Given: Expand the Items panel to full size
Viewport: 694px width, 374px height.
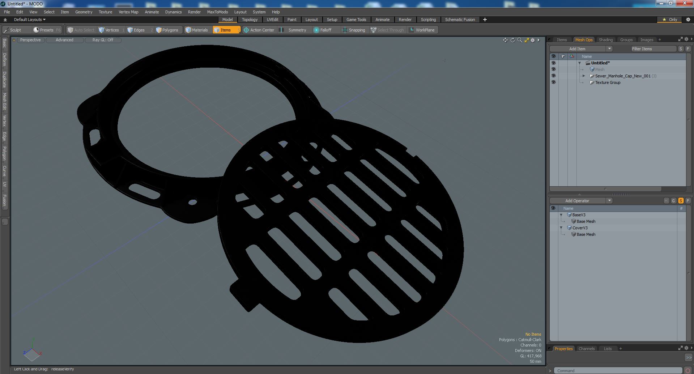Looking at the screenshot, I should (680, 39).
